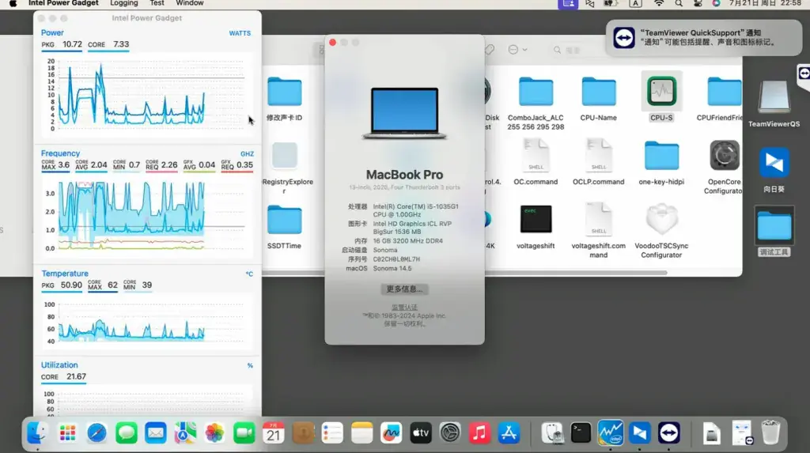
Task: Open the Intel Power Gadget app menu
Action: click(63, 3)
